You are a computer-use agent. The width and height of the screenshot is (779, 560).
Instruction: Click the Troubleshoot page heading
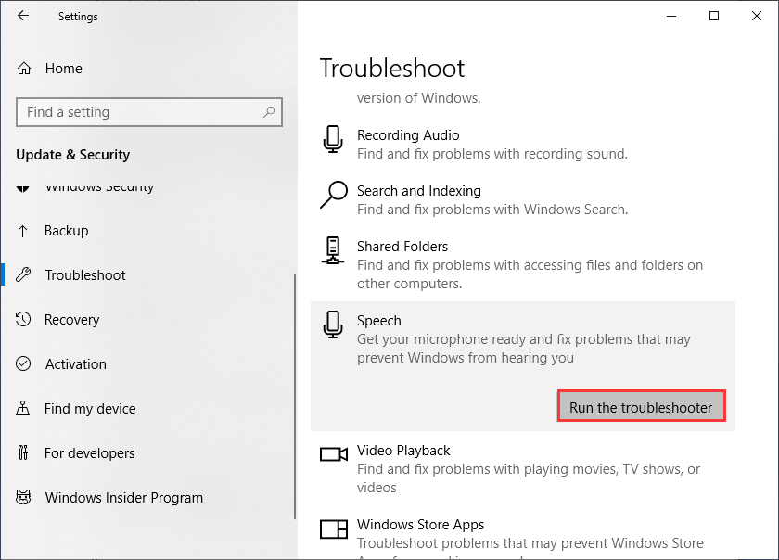pyautogui.click(x=392, y=68)
